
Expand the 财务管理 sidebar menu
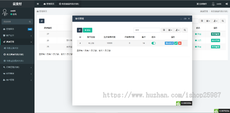click(17, 74)
